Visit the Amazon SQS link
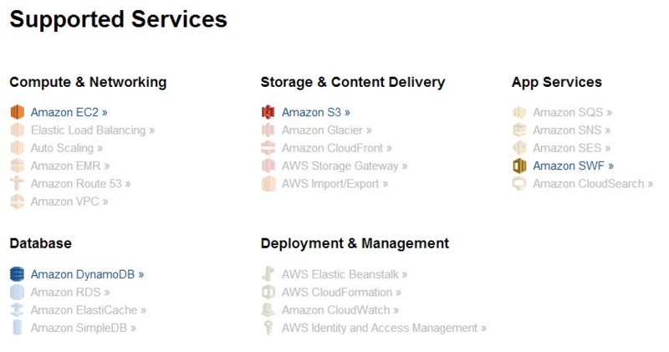 coord(572,112)
